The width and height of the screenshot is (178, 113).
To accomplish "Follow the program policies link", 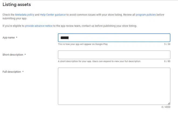I will tap(146, 14).
